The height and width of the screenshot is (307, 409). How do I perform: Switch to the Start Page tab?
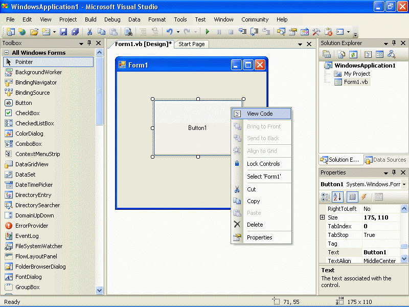192,44
